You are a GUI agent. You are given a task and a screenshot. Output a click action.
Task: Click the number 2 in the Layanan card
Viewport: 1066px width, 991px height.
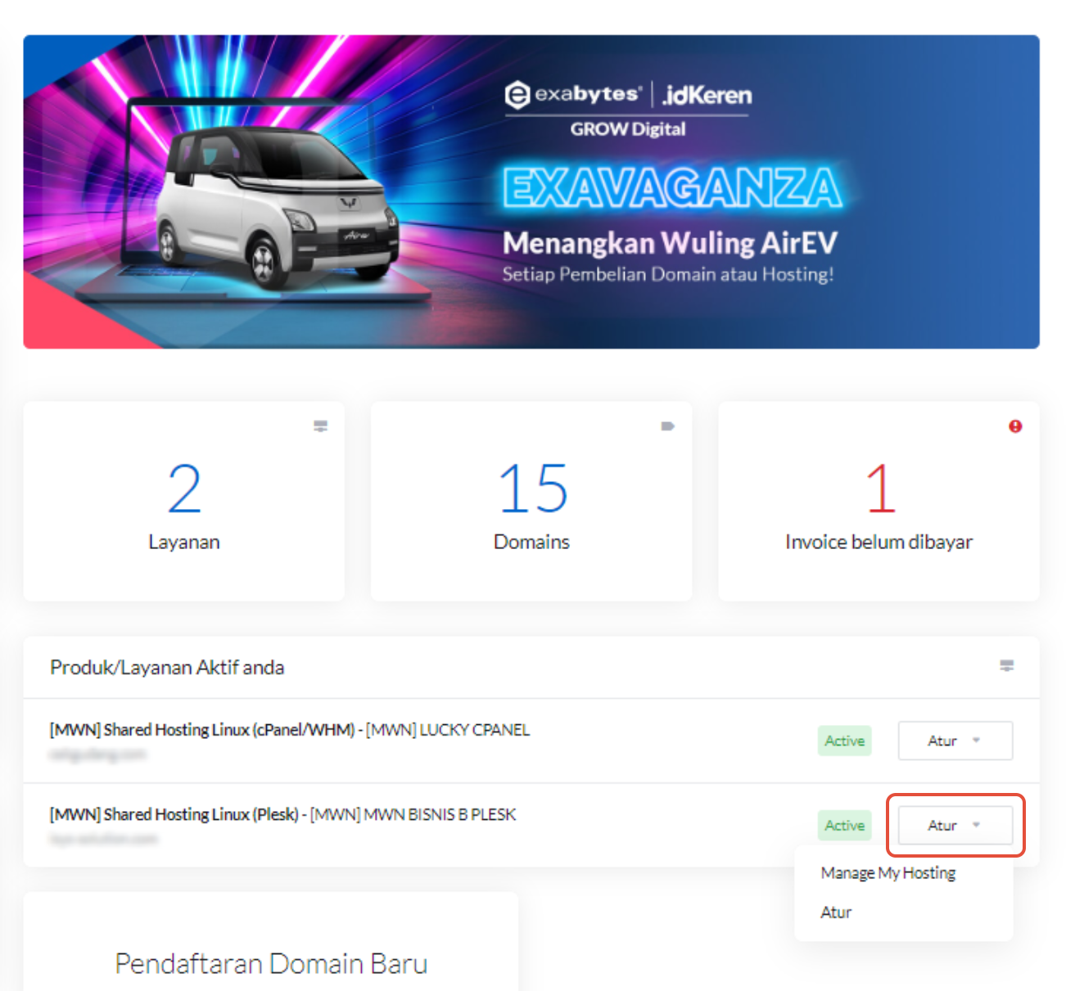[184, 489]
